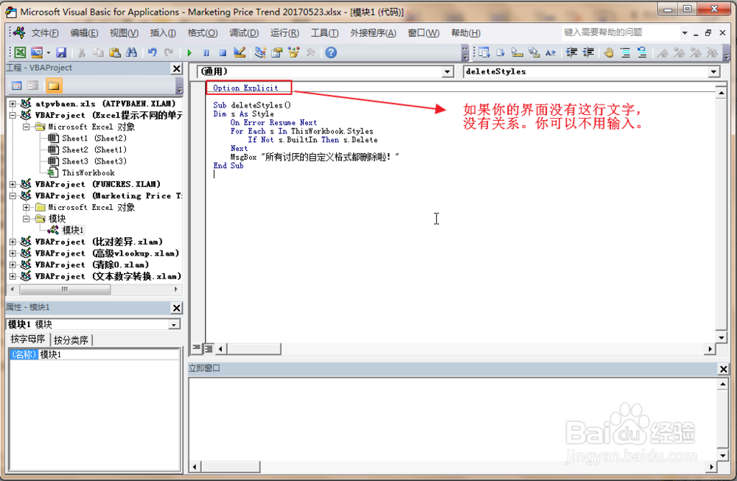Screen dimensions: 737x481
Task: Click the Copy icon in toolbar
Action: tap(98, 52)
